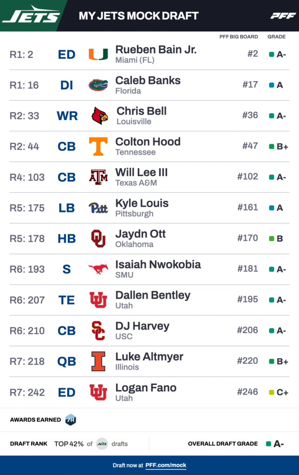Open the PFF.com/mock link

click(165, 465)
